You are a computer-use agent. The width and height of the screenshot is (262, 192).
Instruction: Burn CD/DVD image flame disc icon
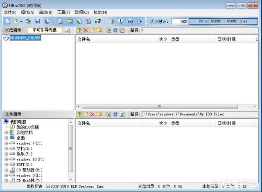click(98, 21)
